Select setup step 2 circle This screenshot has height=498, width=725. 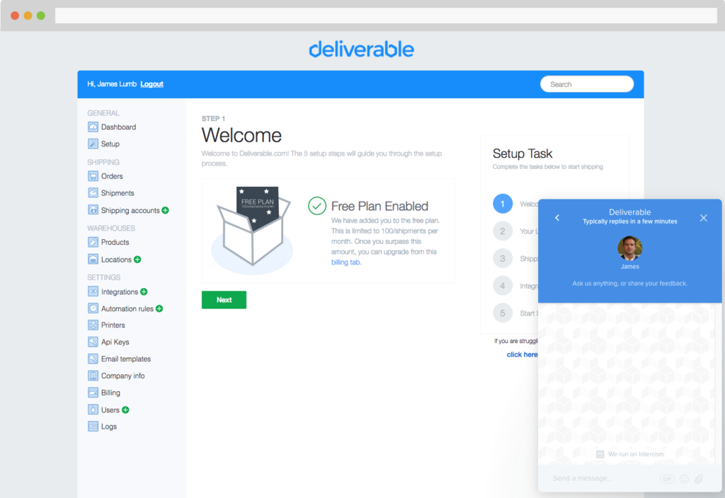pos(503,231)
